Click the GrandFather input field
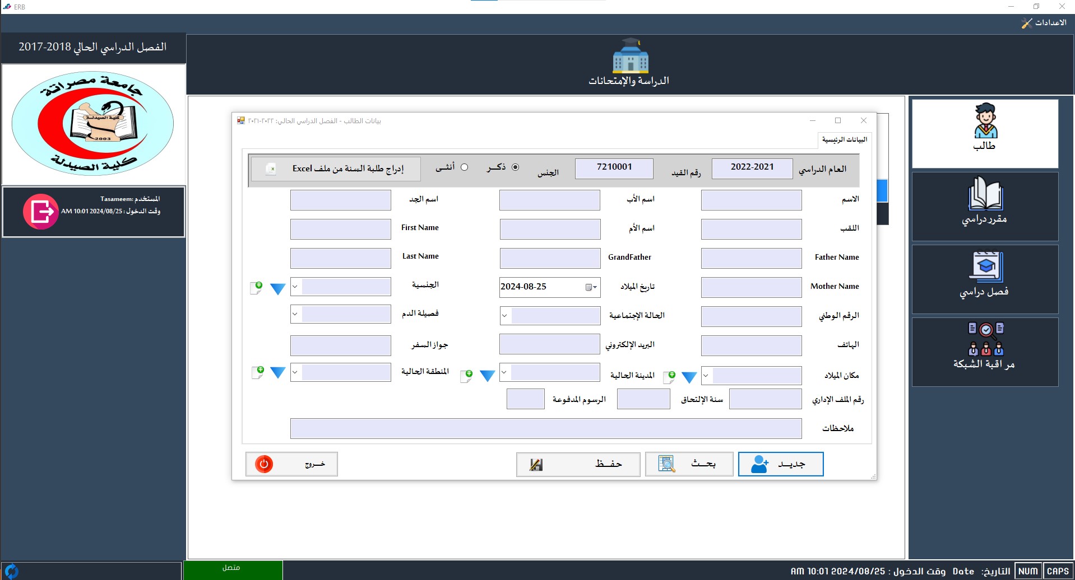Image resolution: width=1075 pixels, height=580 pixels. [550, 258]
